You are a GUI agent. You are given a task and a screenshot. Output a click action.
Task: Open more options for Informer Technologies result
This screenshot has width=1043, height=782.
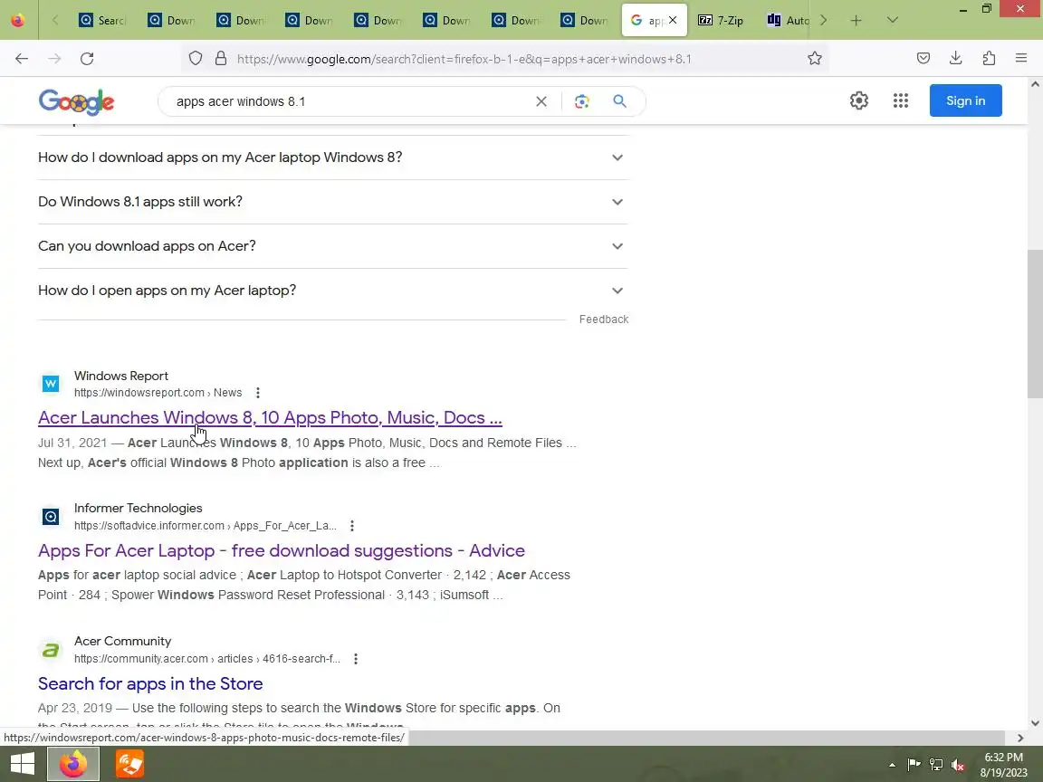352,526
